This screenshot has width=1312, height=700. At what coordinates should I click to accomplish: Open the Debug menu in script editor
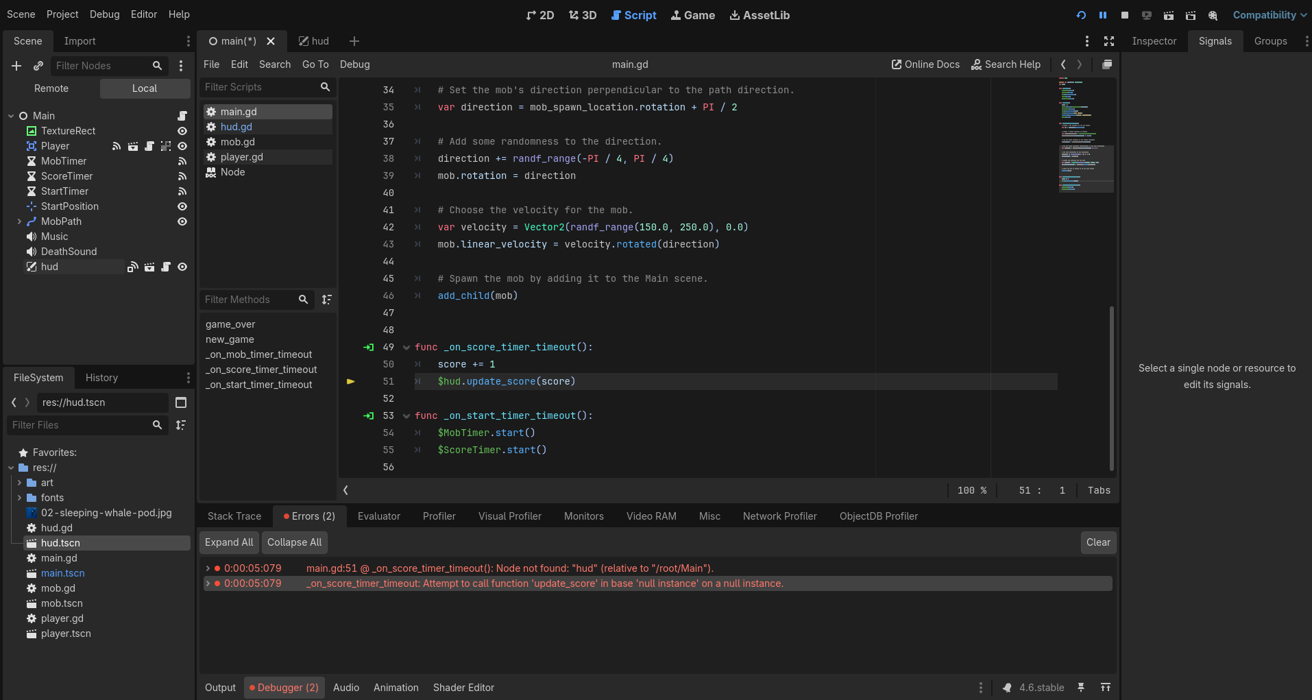(x=354, y=64)
